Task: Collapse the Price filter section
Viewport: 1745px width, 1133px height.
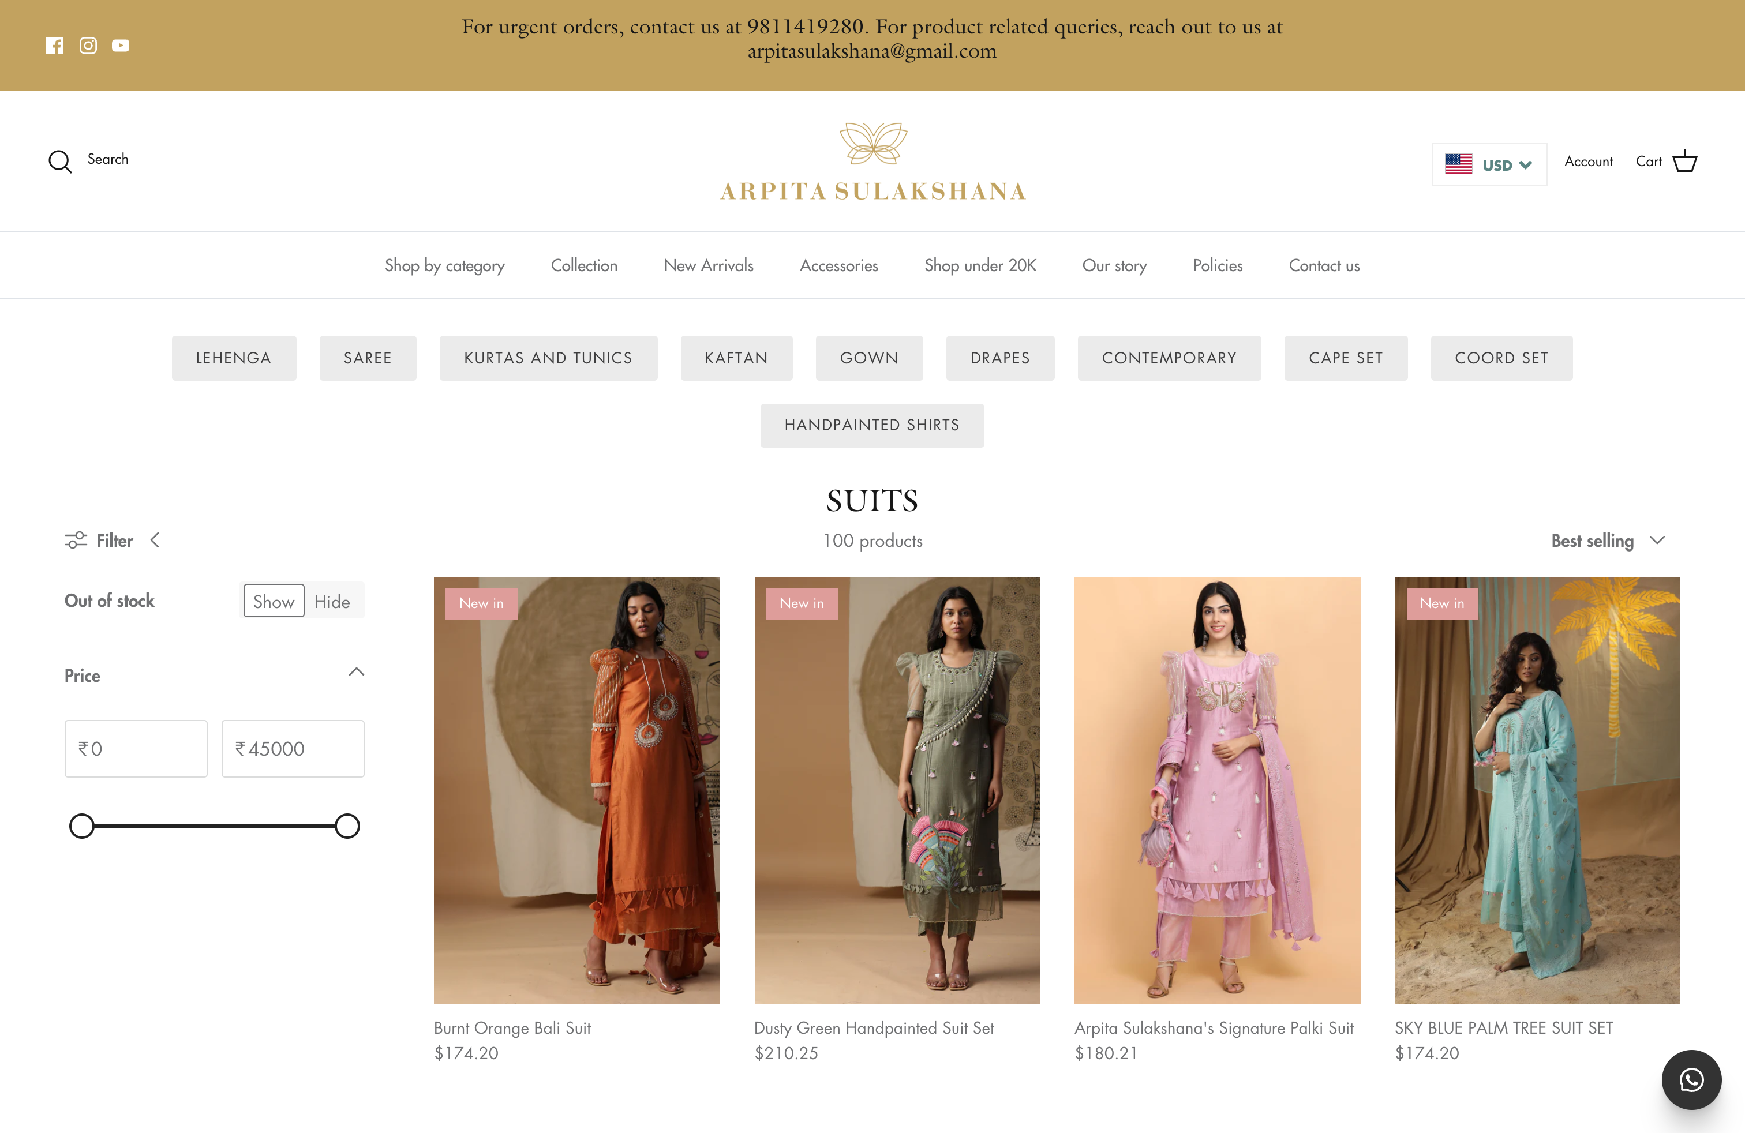Action: [x=357, y=672]
